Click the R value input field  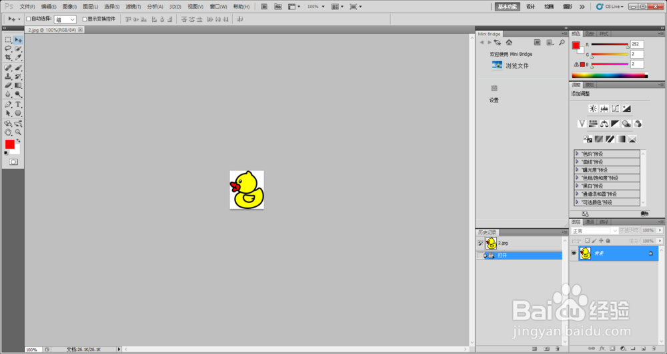click(637, 44)
